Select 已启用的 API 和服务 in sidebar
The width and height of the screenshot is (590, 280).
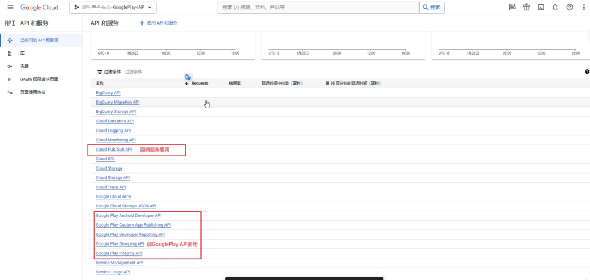41,40
